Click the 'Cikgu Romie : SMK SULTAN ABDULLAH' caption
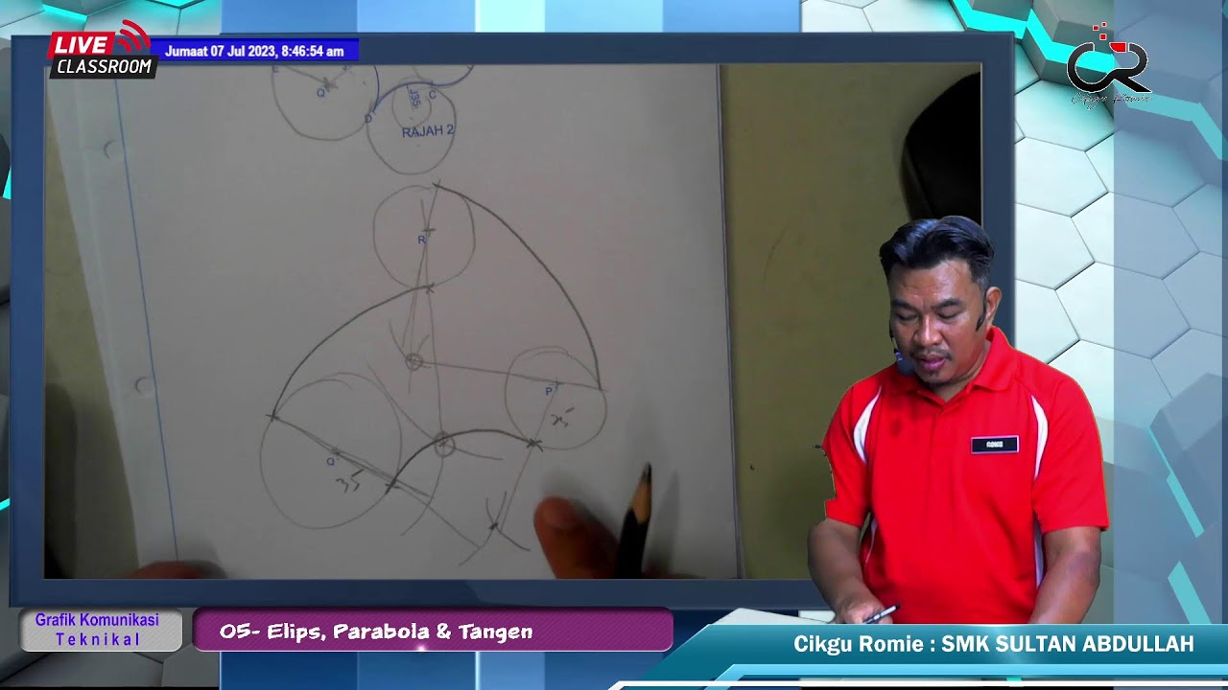 (993, 644)
